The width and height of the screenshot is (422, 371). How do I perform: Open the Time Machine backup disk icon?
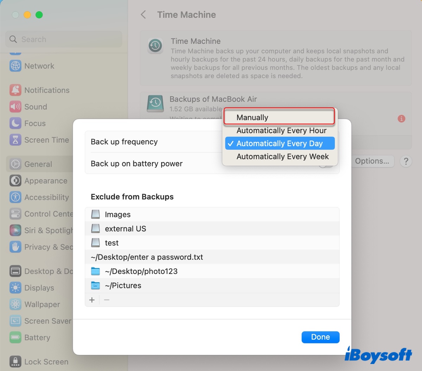[155, 103]
